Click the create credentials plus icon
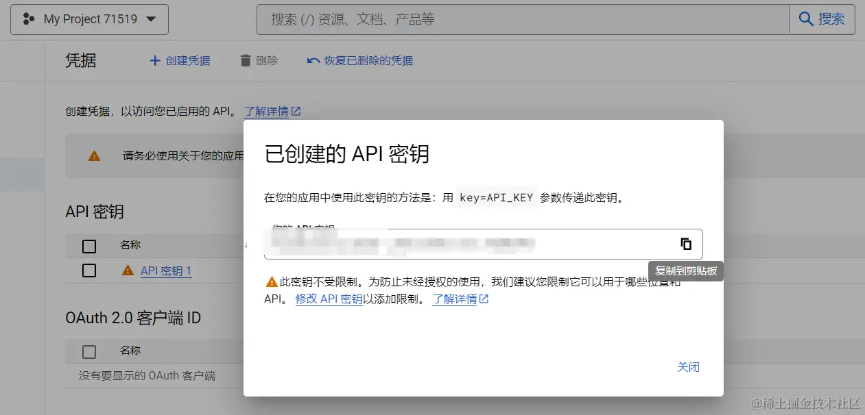The width and height of the screenshot is (865, 415). (x=156, y=60)
